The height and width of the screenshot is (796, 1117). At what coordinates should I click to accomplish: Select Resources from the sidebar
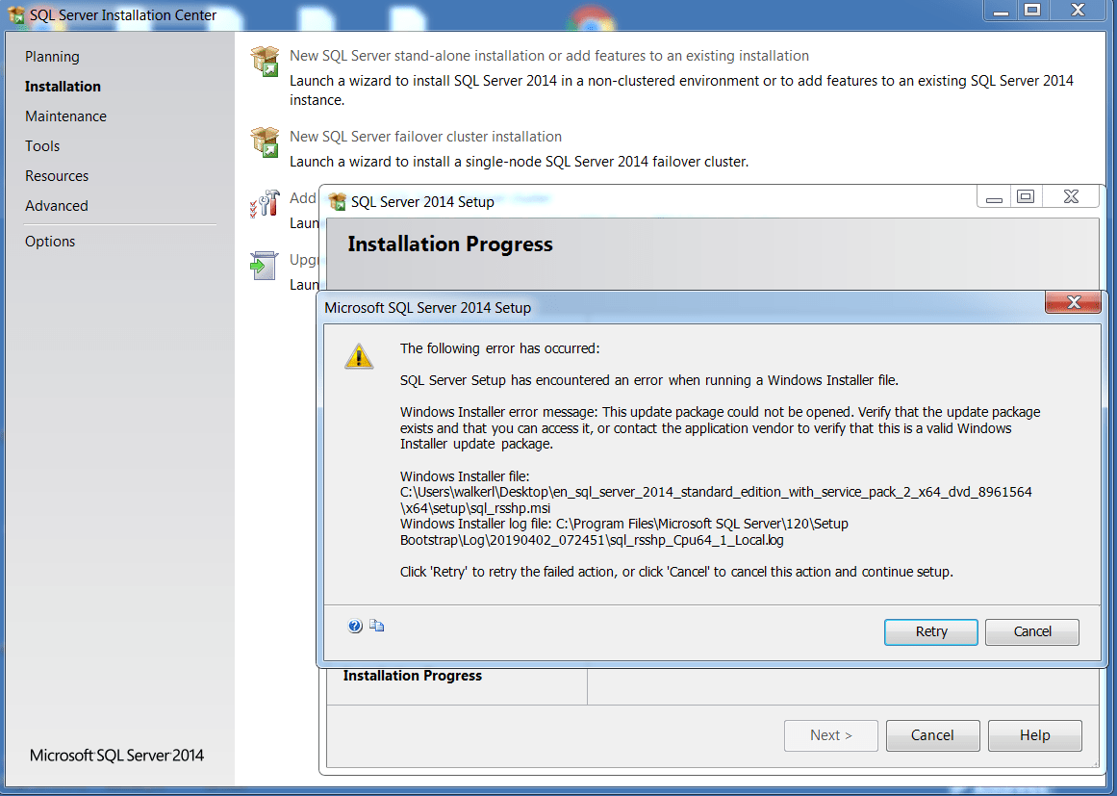[56, 175]
